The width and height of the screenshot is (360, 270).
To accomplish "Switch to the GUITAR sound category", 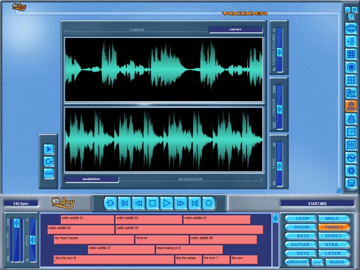I will coord(300,244).
